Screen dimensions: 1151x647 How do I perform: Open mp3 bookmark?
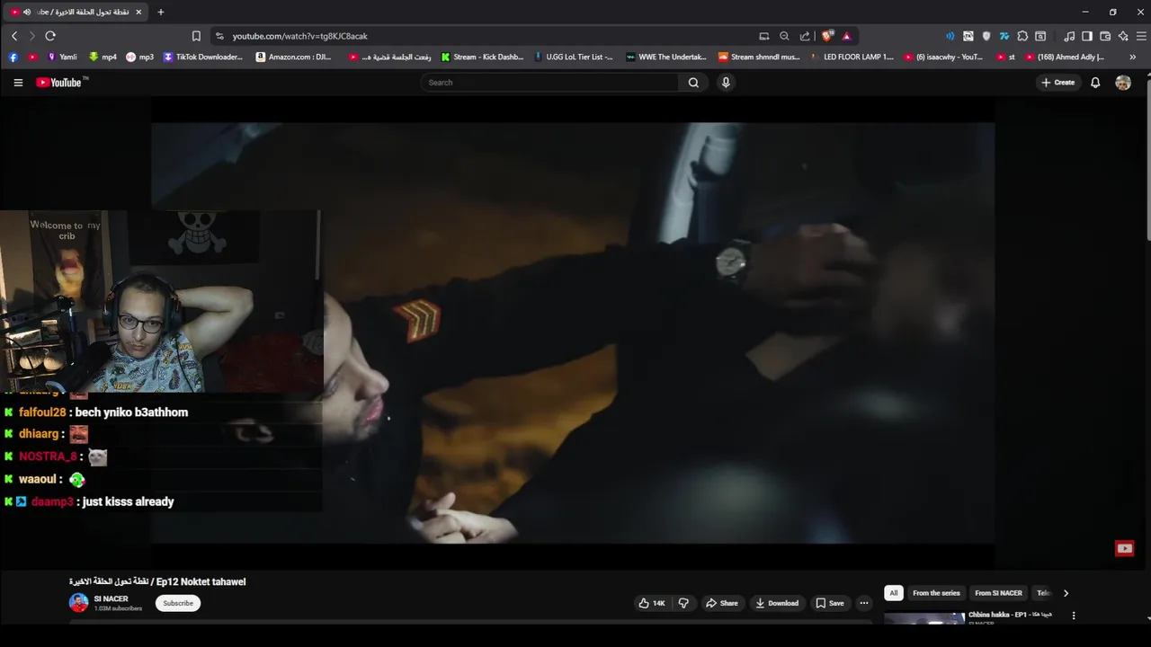(x=139, y=57)
